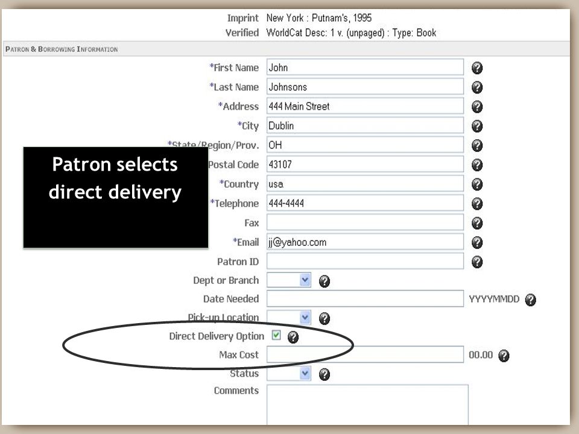Click the Max Cost input field
579x434 pixels.
coord(365,354)
